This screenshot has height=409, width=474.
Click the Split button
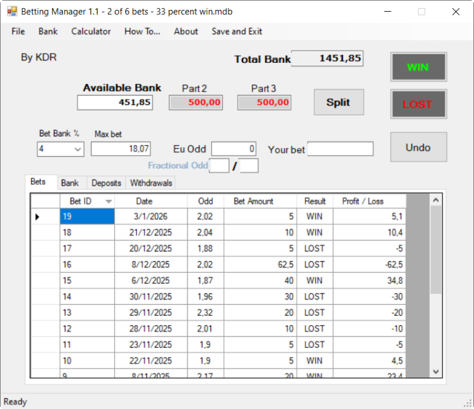[x=338, y=102]
